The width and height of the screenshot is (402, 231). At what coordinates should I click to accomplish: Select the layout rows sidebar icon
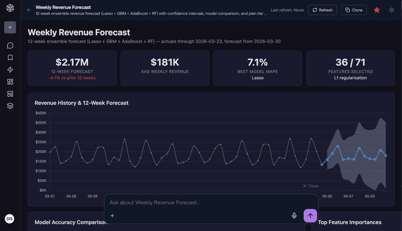[10, 94]
